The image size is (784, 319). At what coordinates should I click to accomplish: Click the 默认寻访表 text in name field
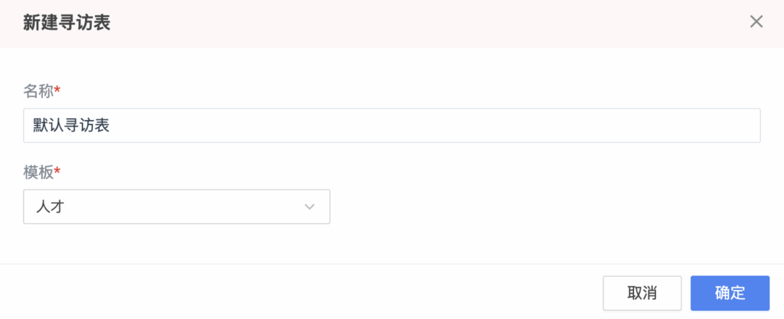coord(71,125)
